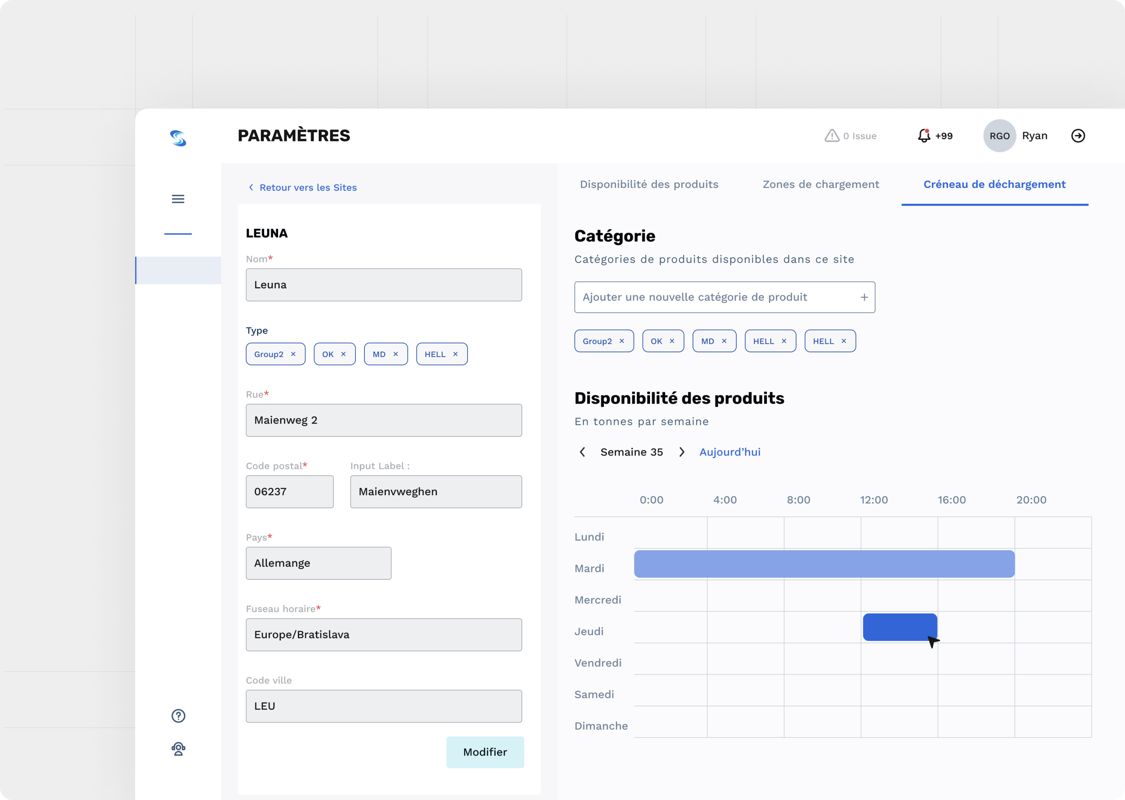Screen dimensions: 1125x800
Task: Click the company logo in the top left
Action: pyautogui.click(x=178, y=138)
